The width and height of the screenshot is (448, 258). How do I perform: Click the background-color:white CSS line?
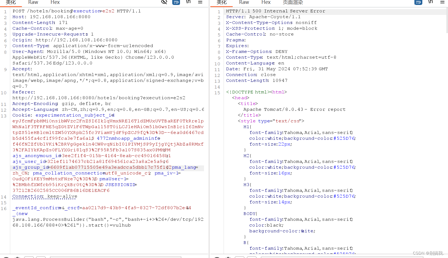point(282,231)
